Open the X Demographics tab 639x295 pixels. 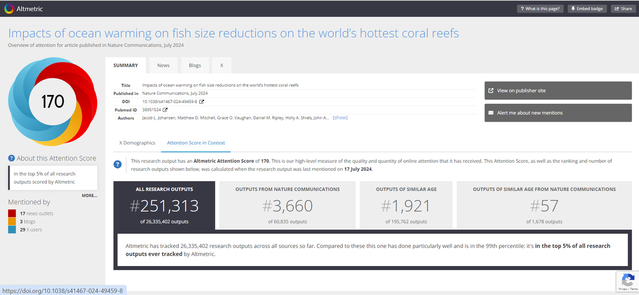(x=137, y=143)
